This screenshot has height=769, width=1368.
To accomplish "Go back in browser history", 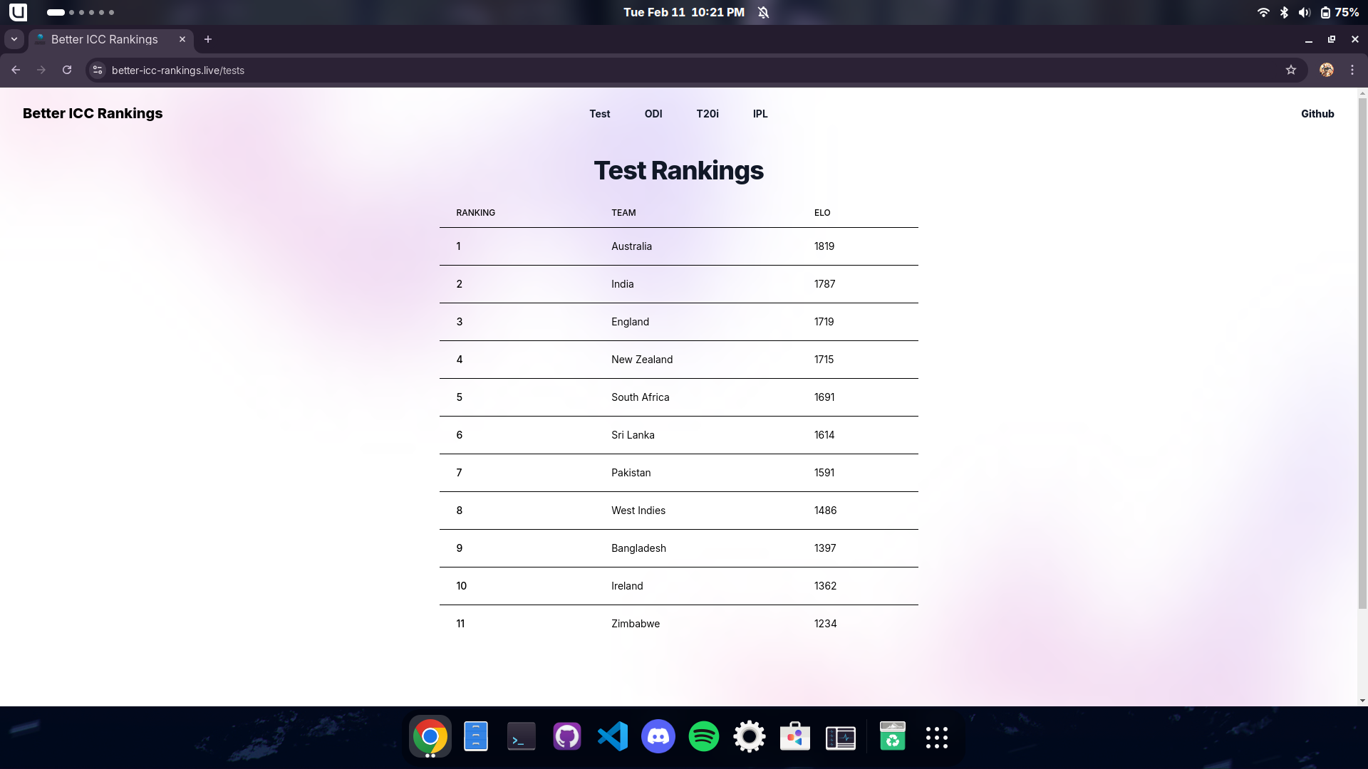I will [x=16, y=70].
